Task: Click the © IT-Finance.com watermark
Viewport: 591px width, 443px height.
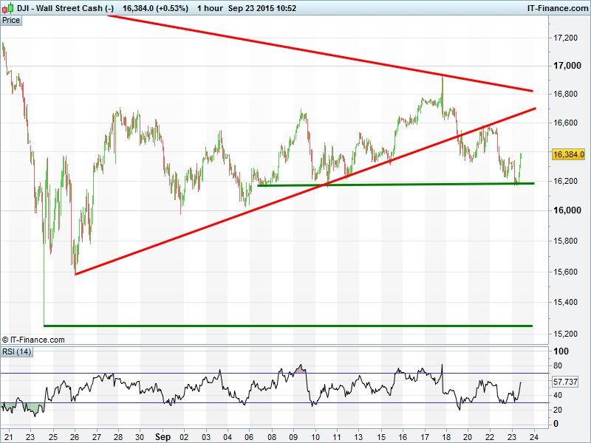Action: [x=33, y=340]
